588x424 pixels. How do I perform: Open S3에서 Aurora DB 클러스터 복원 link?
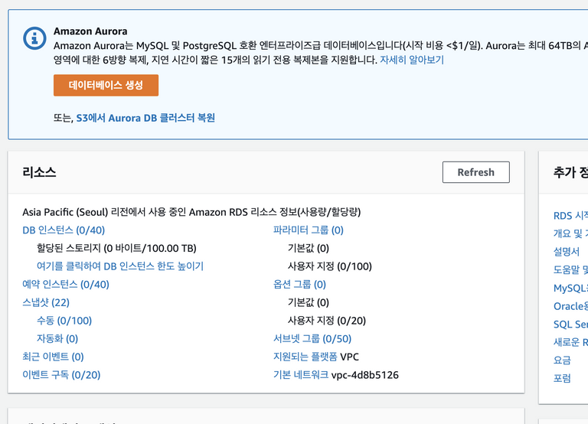(145, 118)
